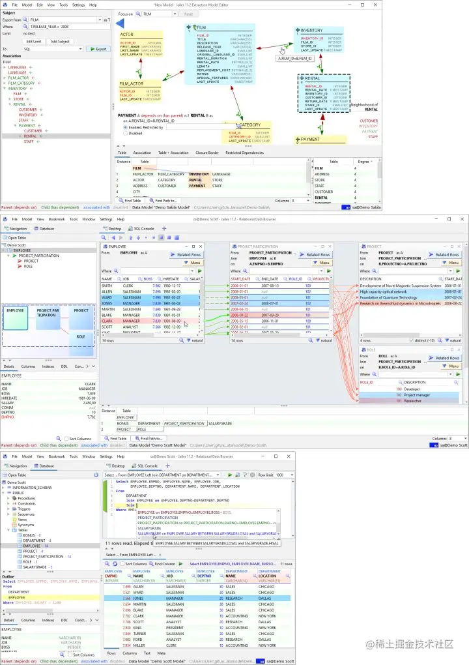Click the Meta tab at bottom of result panel
The width and height of the screenshot is (469, 665).
(161, 653)
